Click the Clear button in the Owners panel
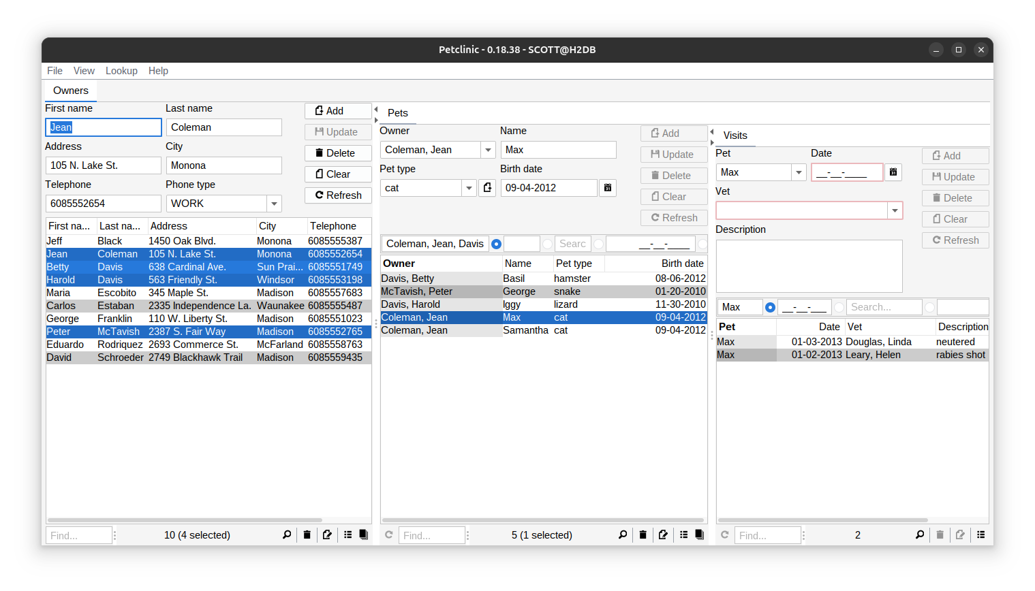The width and height of the screenshot is (1035, 591). tap(338, 174)
